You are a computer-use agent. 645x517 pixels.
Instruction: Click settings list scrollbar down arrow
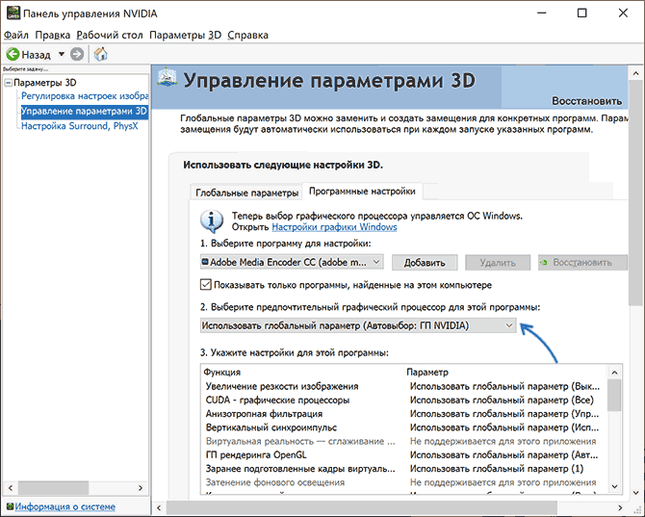tap(614, 486)
